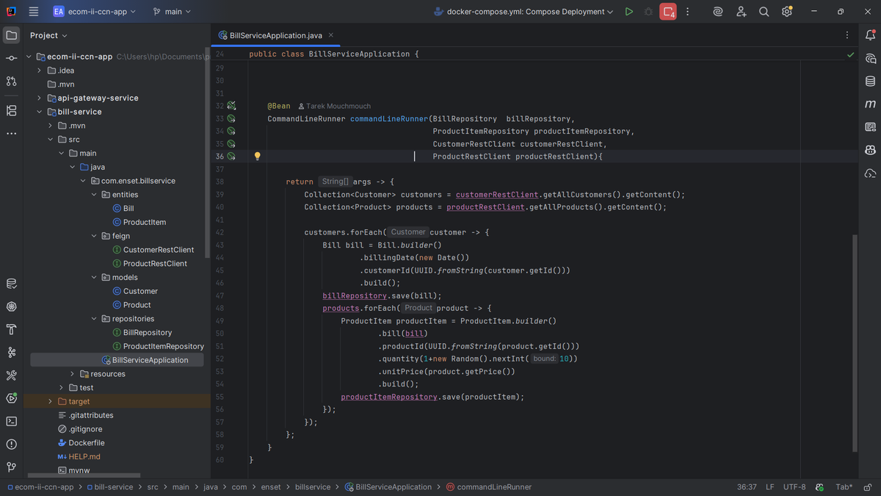Screen dimensions: 881x496
Task: Close the BillServiceApplication.java tab
Action: (x=331, y=35)
